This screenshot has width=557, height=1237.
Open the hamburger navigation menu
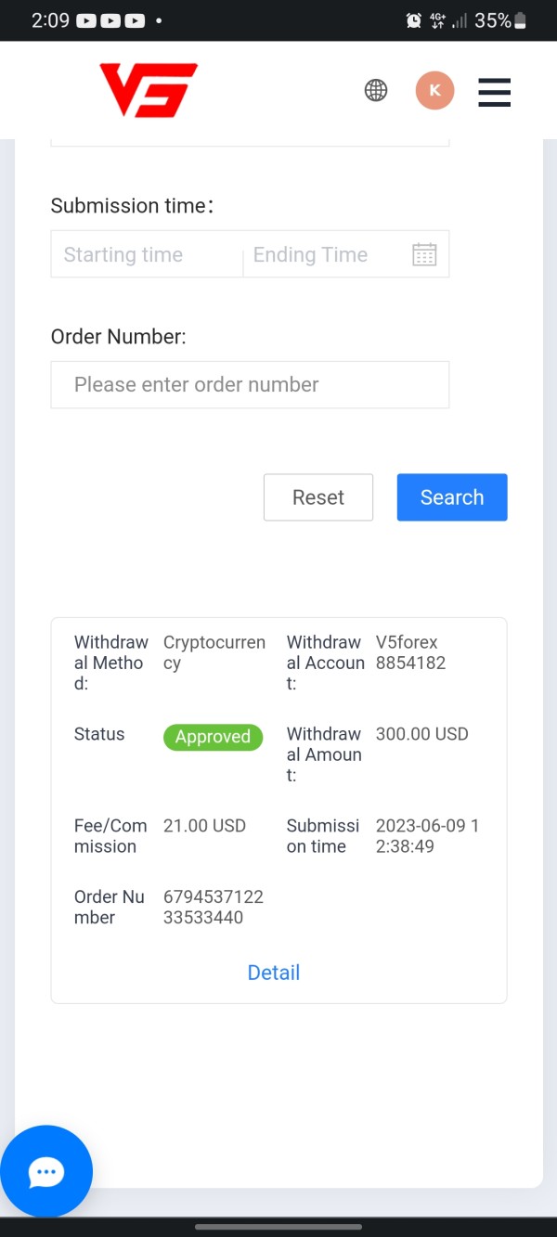pos(494,92)
